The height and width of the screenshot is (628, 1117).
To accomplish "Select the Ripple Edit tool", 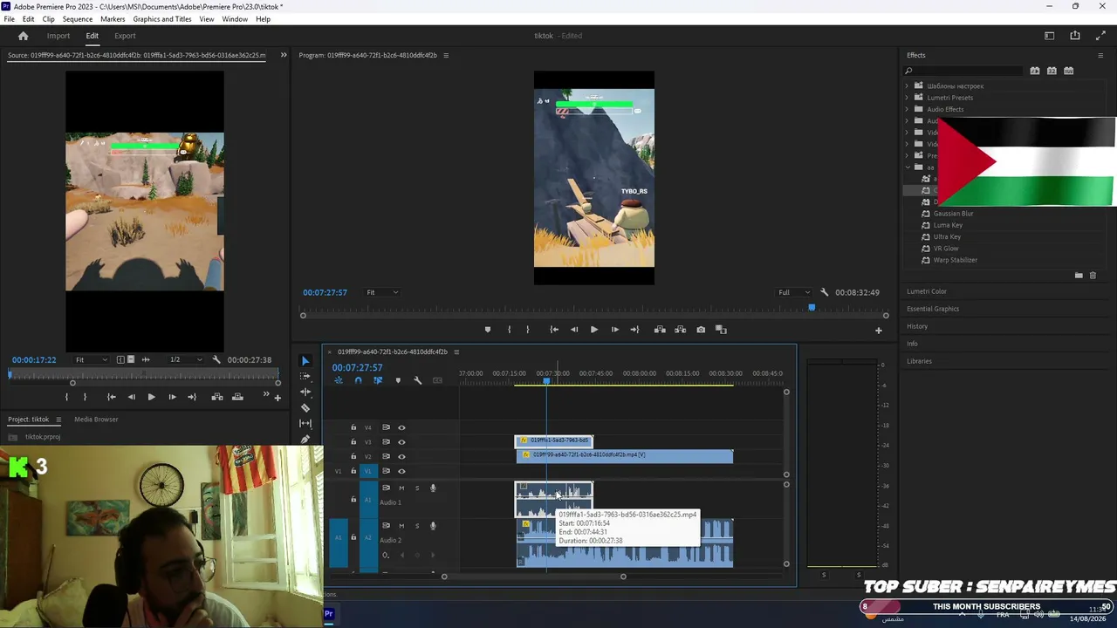I will coord(305,392).
